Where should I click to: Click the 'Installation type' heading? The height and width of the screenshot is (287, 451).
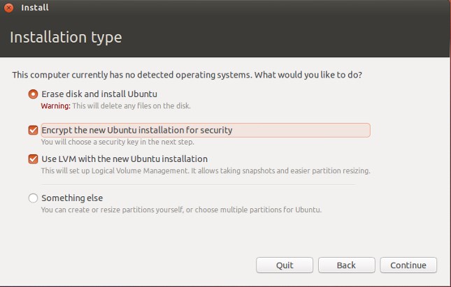coord(66,37)
